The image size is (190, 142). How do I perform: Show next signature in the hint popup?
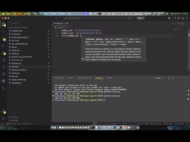pyautogui.click(x=83, y=61)
